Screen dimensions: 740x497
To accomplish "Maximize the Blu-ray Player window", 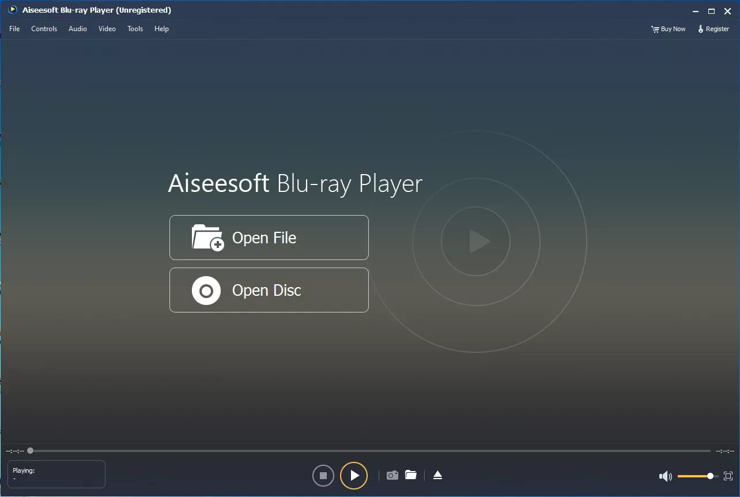I will pos(711,11).
